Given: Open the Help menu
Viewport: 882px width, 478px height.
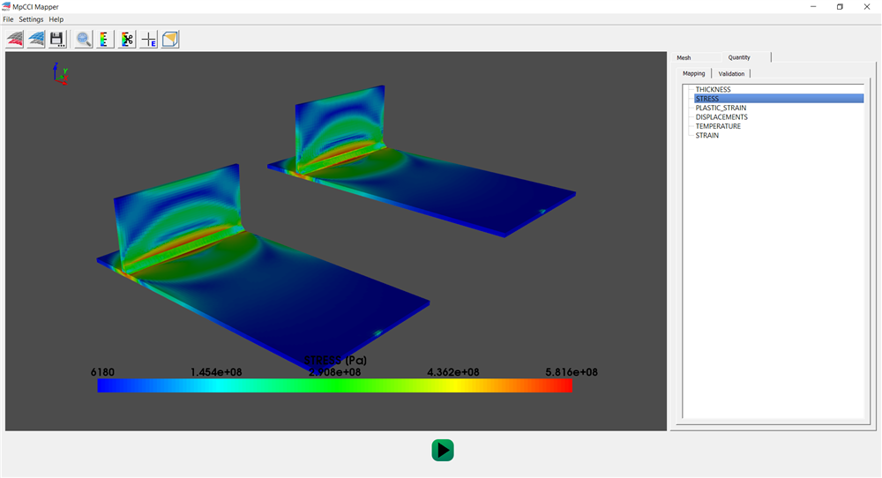Looking at the screenshot, I should pyautogui.click(x=56, y=19).
